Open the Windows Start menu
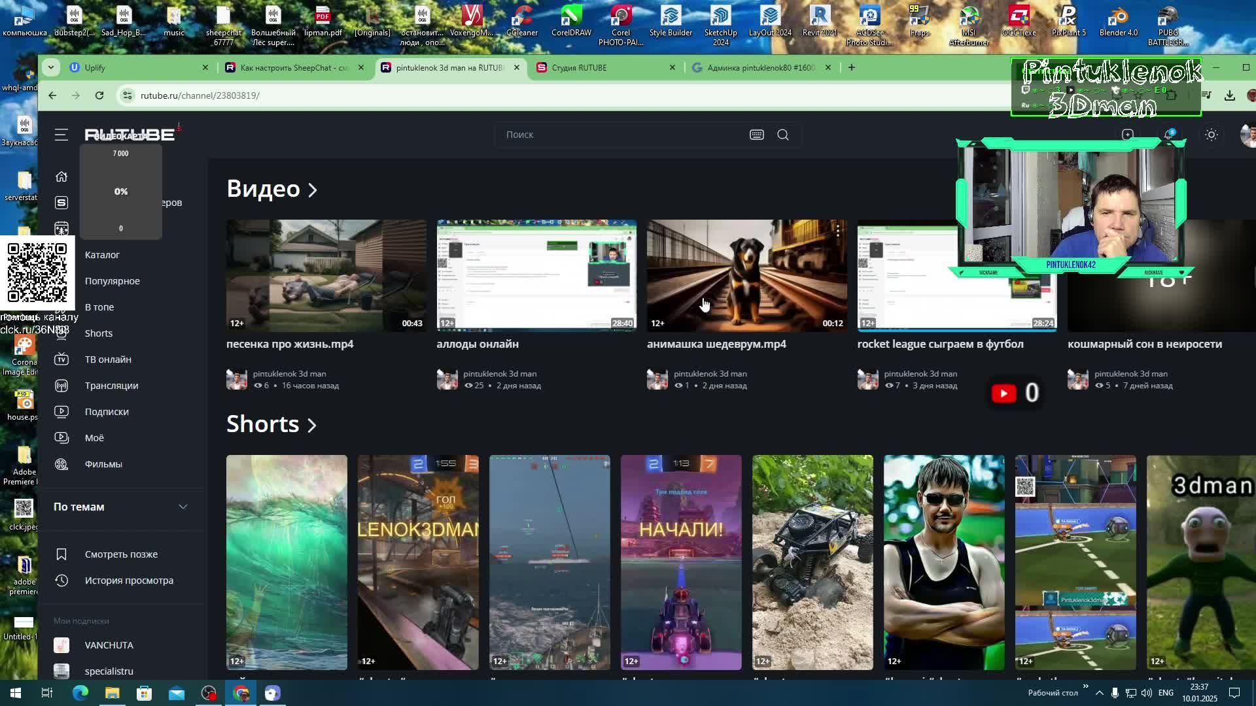The width and height of the screenshot is (1256, 706). pyautogui.click(x=15, y=693)
